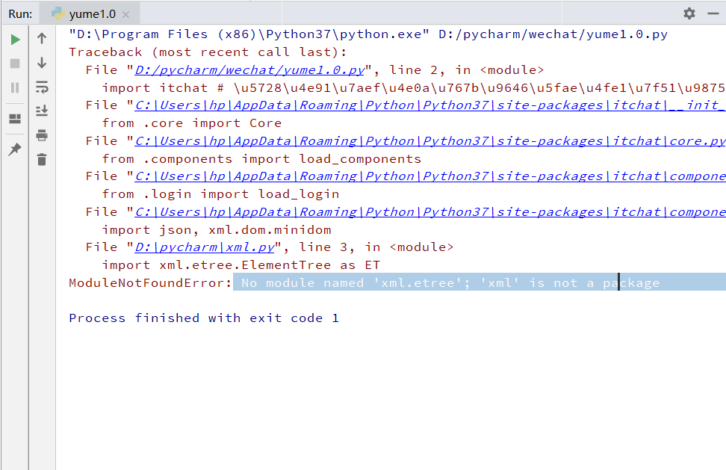Jump up the stack trace
Viewport: 726px width, 470px height.
point(42,38)
